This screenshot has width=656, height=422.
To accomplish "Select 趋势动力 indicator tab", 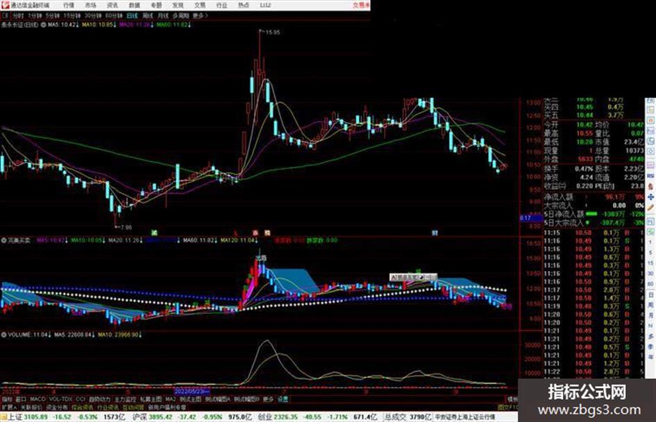I will [x=100, y=399].
